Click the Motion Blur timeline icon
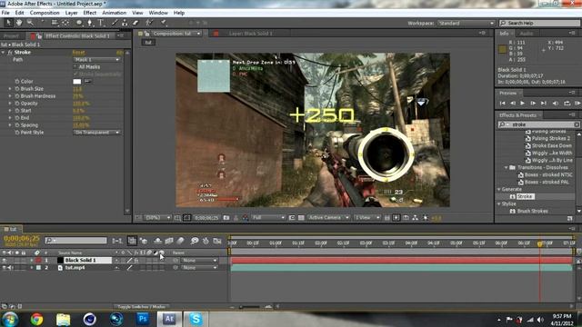The width and height of the screenshot is (582, 327). point(180,241)
